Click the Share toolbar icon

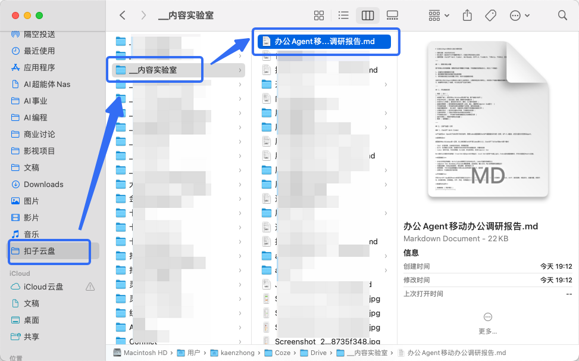(467, 15)
